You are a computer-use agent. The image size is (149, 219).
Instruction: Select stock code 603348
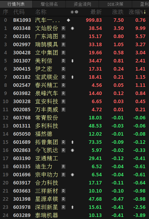(x=22, y=28)
